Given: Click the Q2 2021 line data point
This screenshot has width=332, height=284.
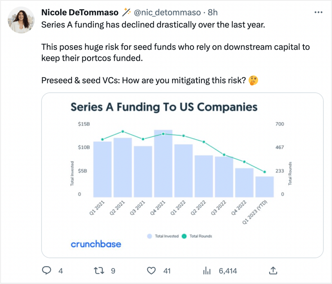Looking at the screenshot, I should point(123,132).
